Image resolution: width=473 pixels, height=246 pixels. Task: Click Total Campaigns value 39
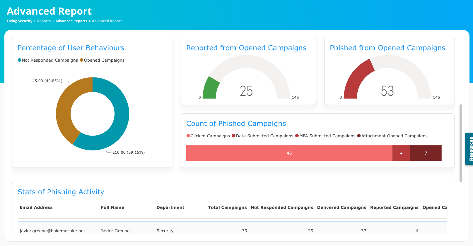pos(245,231)
